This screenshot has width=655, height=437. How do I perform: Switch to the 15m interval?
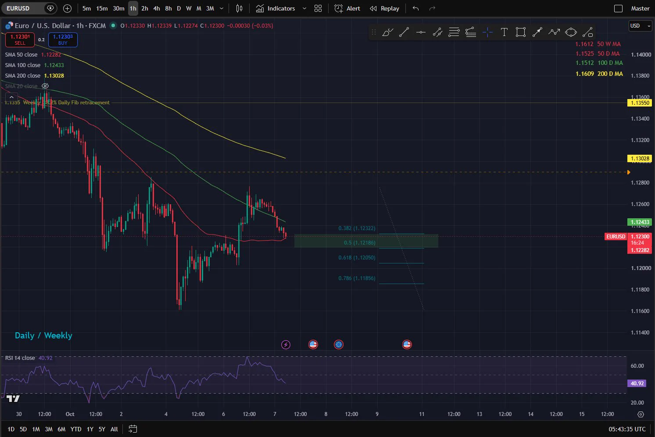pyautogui.click(x=102, y=8)
